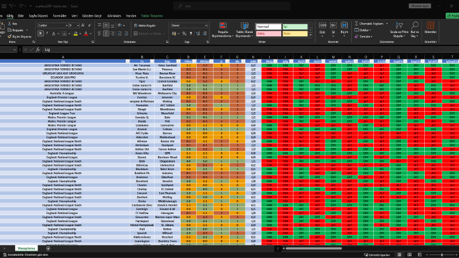Viewport: 459px width, 258px height.
Task: Open Bul ve Seç find menu
Action: (414, 30)
